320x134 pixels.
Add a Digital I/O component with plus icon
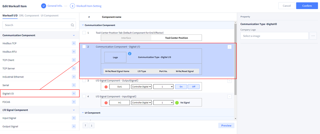coord(74,93)
